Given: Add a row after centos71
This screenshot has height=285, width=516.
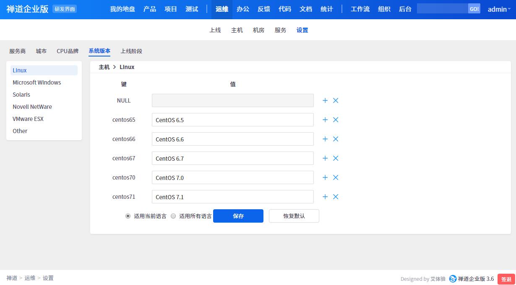Looking at the screenshot, I should tap(325, 197).
